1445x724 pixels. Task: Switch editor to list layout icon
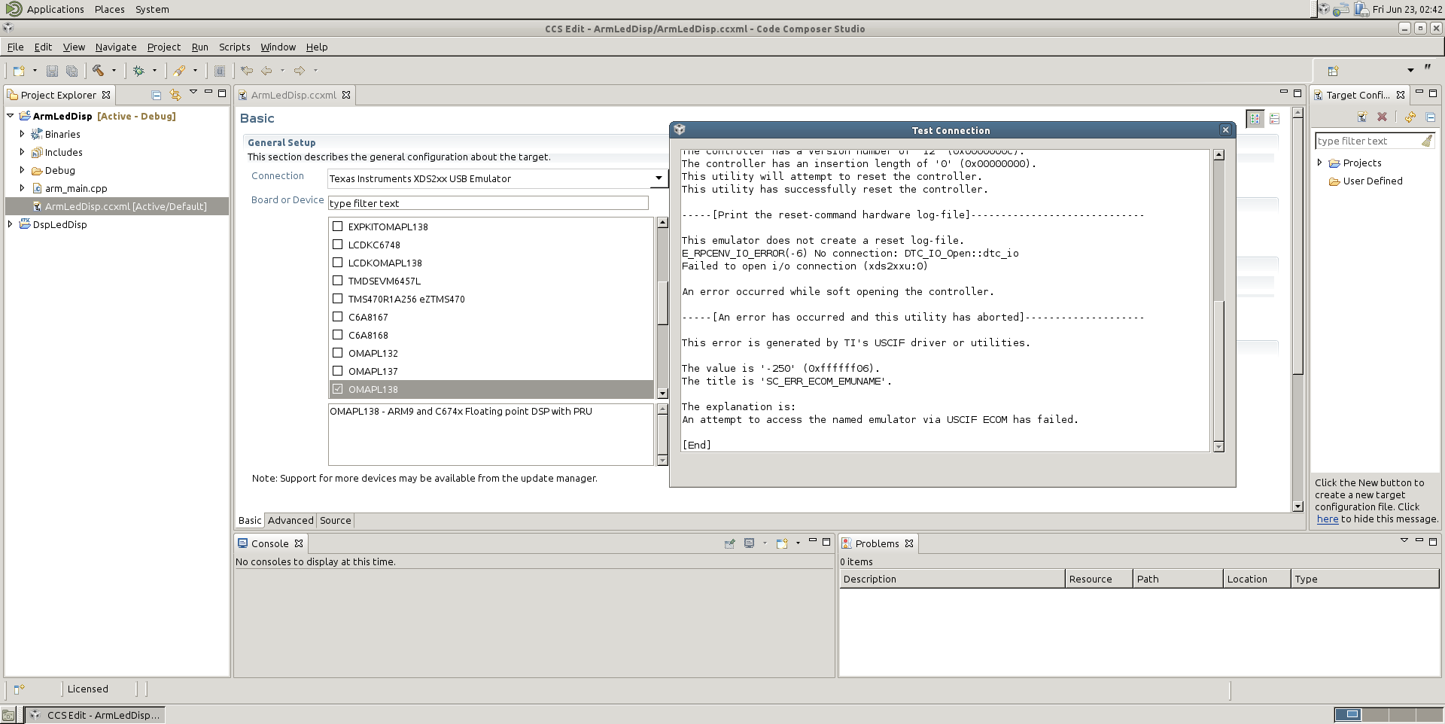pos(1274,119)
